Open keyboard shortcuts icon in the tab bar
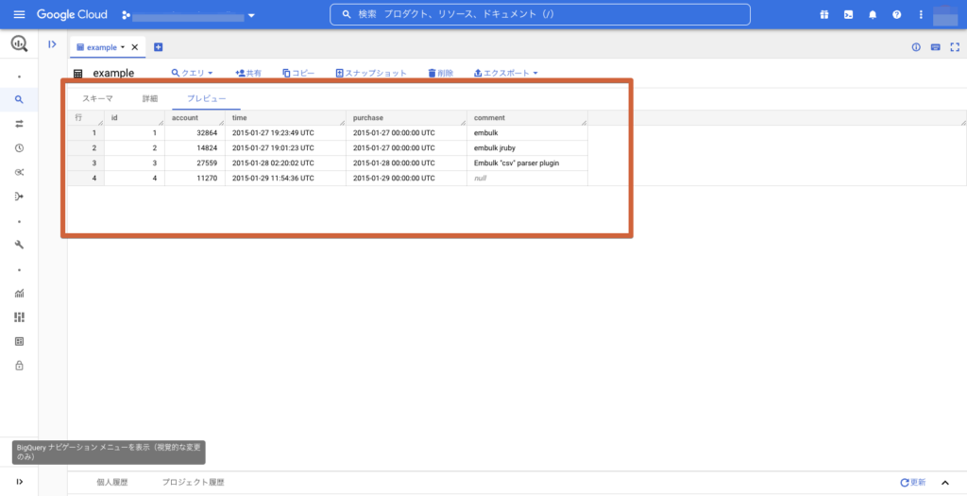Viewport: 967px width, 496px height. coord(935,47)
